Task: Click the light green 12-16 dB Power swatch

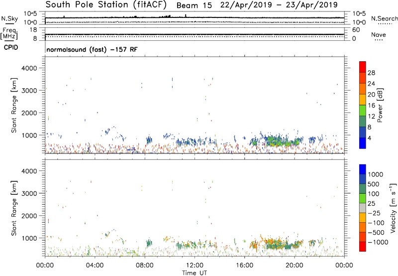Action: click(363, 110)
